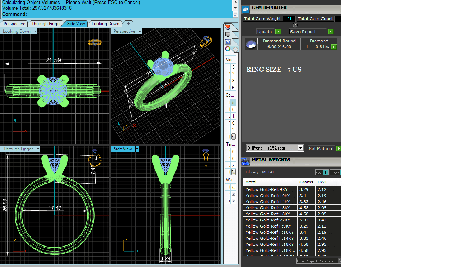Click the round diamond gem thumbnail
The image size is (458, 267).
[x=251, y=44]
